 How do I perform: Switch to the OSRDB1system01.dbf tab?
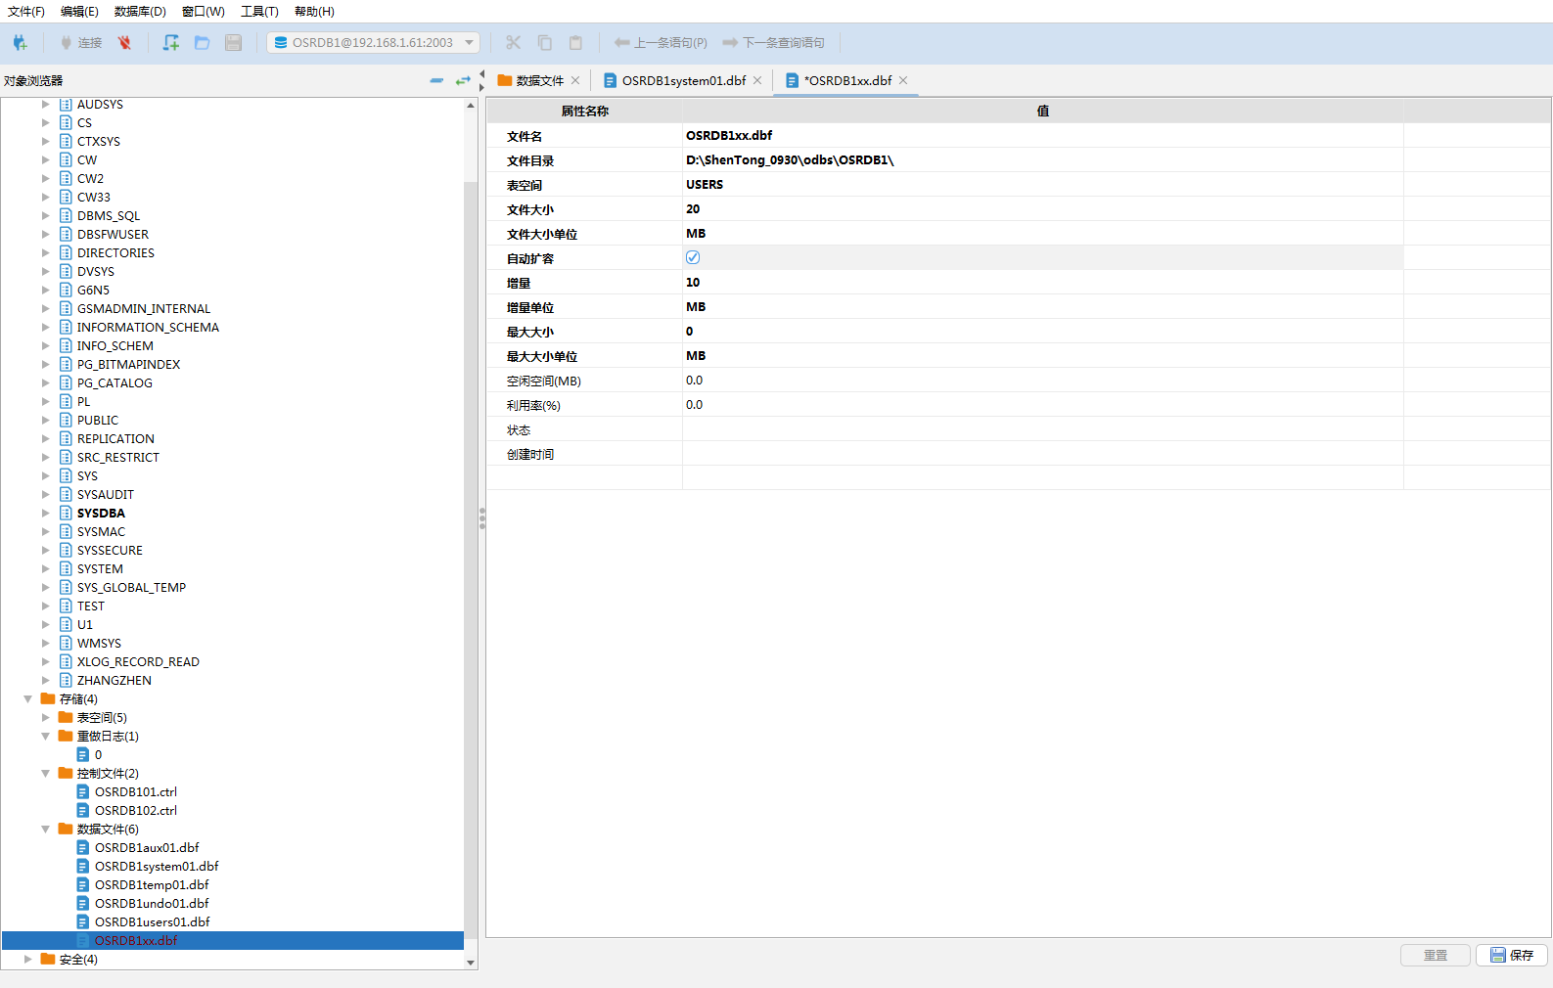[683, 81]
